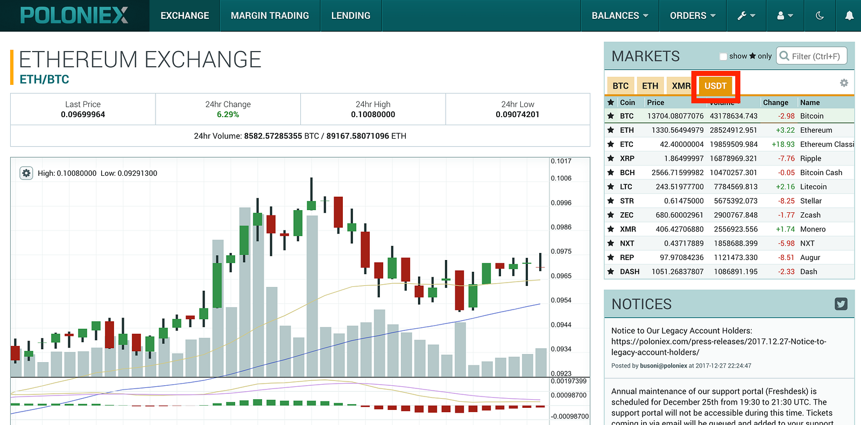Open the user account menu
This screenshot has width=861, height=425.
tap(785, 16)
